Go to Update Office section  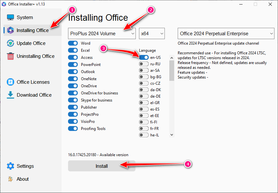pyautogui.click(x=31, y=43)
